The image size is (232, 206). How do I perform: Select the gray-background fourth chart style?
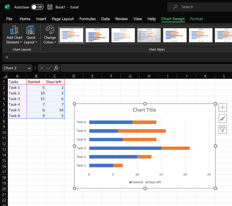(x=149, y=35)
